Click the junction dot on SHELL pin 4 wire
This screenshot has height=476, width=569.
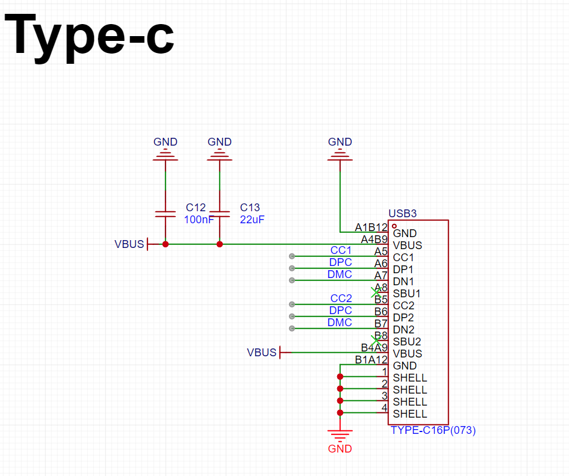340,412
